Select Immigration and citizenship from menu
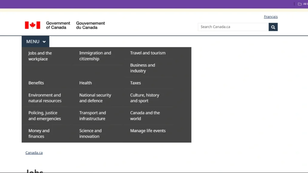 tap(95, 56)
